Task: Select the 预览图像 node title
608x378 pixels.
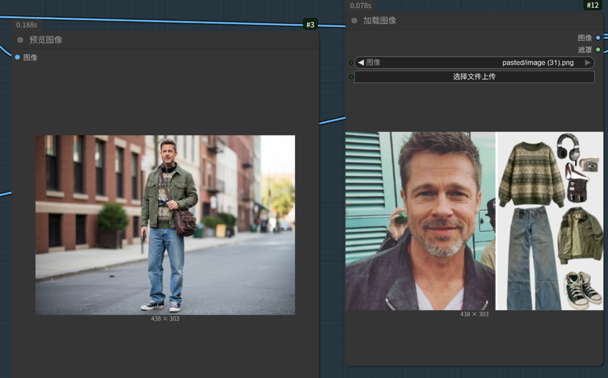Action: 46,40
